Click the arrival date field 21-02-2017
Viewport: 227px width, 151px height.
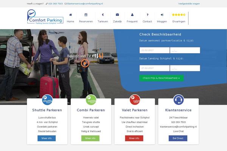tap(154, 50)
